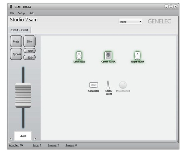Screen dimensions: 187x153
Task: Click the Disconnected volume knob icon
Action: (x=123, y=85)
